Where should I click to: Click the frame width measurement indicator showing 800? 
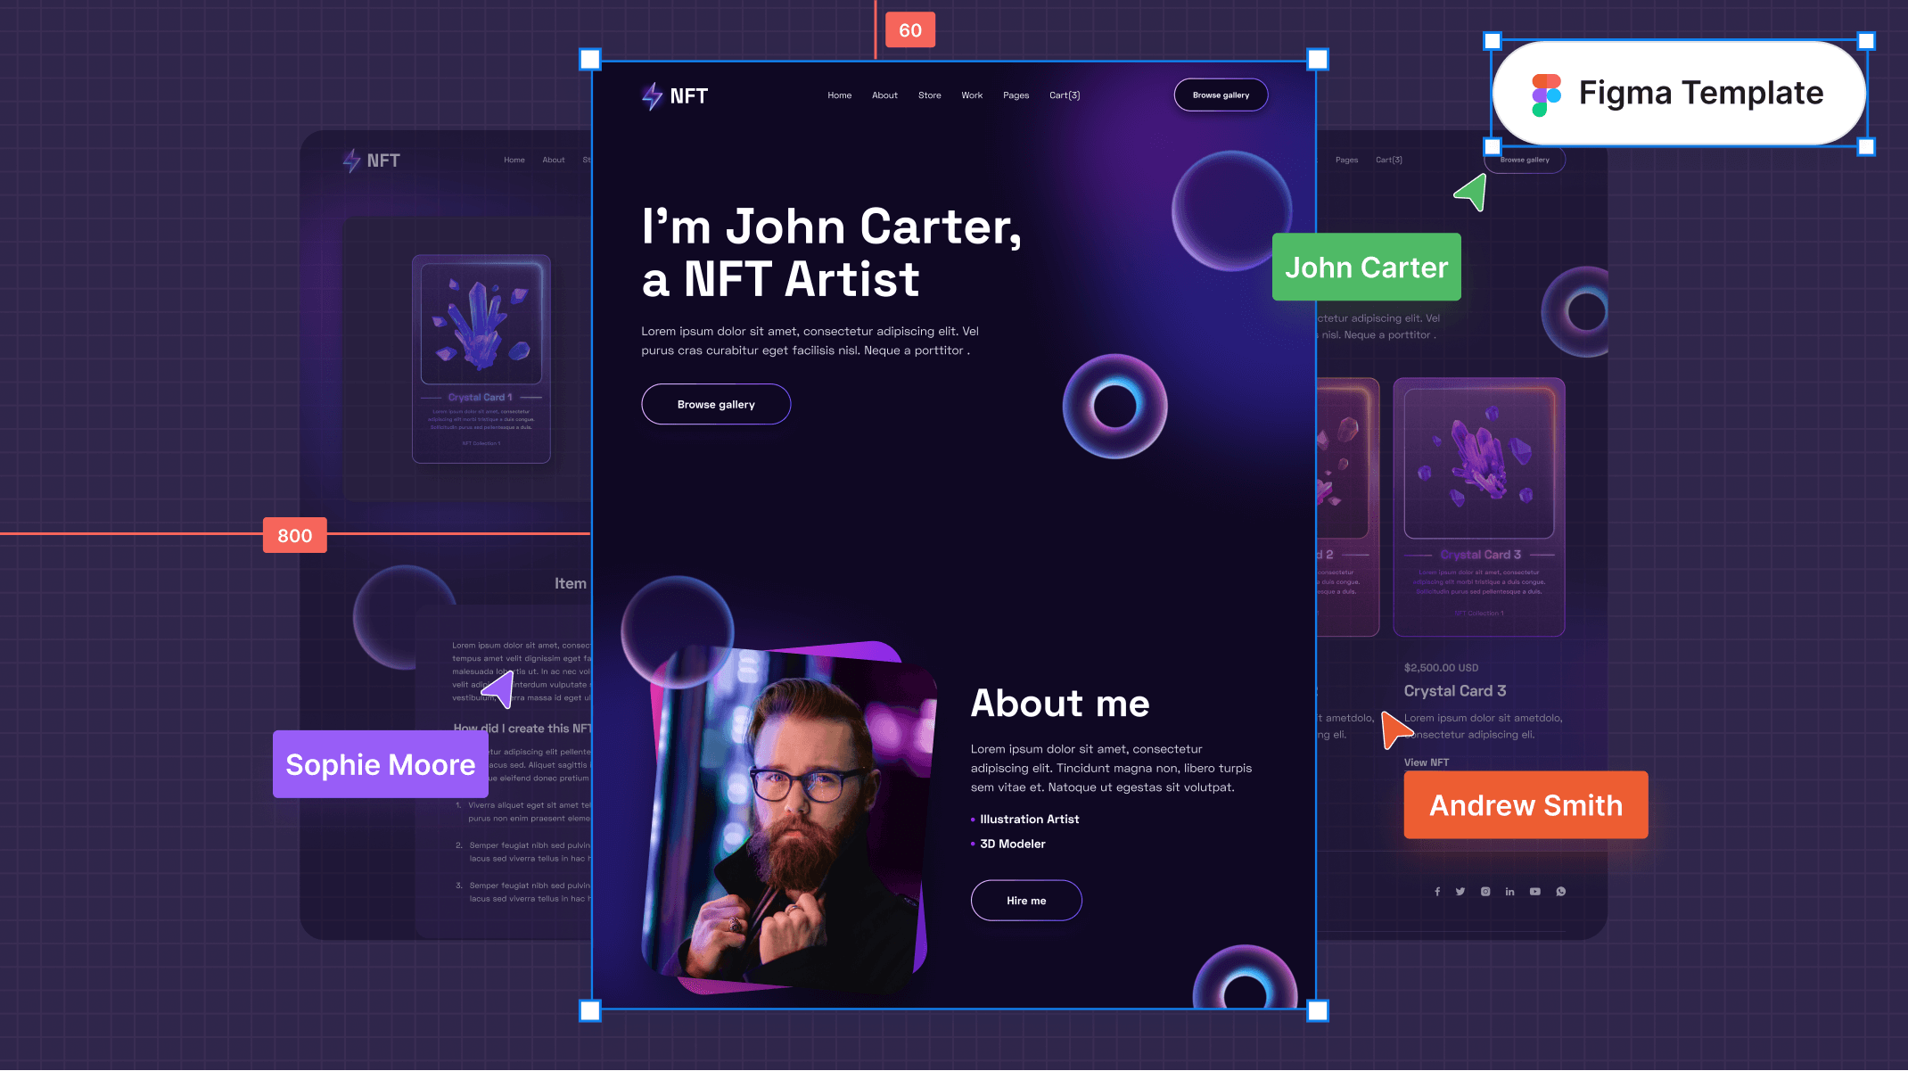(x=293, y=535)
